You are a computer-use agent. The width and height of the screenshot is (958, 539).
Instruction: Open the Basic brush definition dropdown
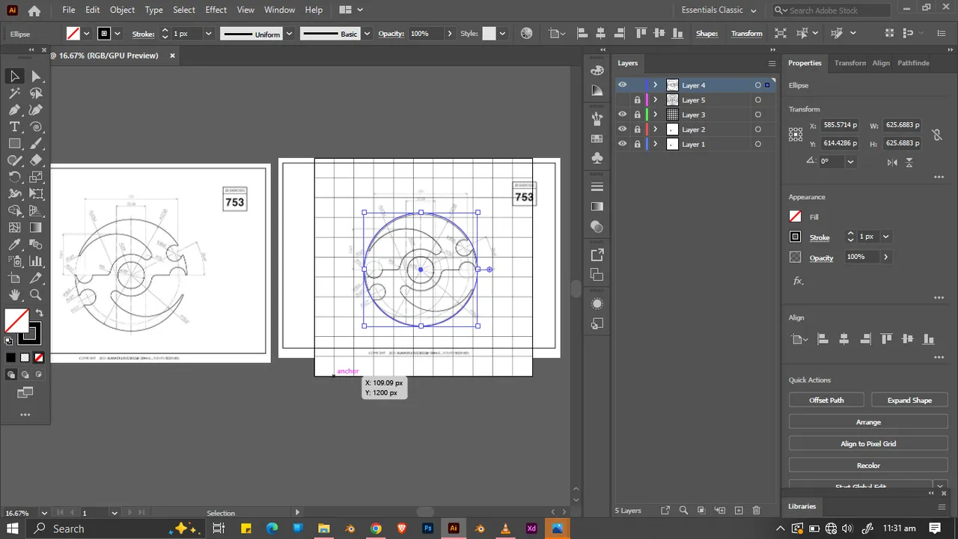click(367, 34)
